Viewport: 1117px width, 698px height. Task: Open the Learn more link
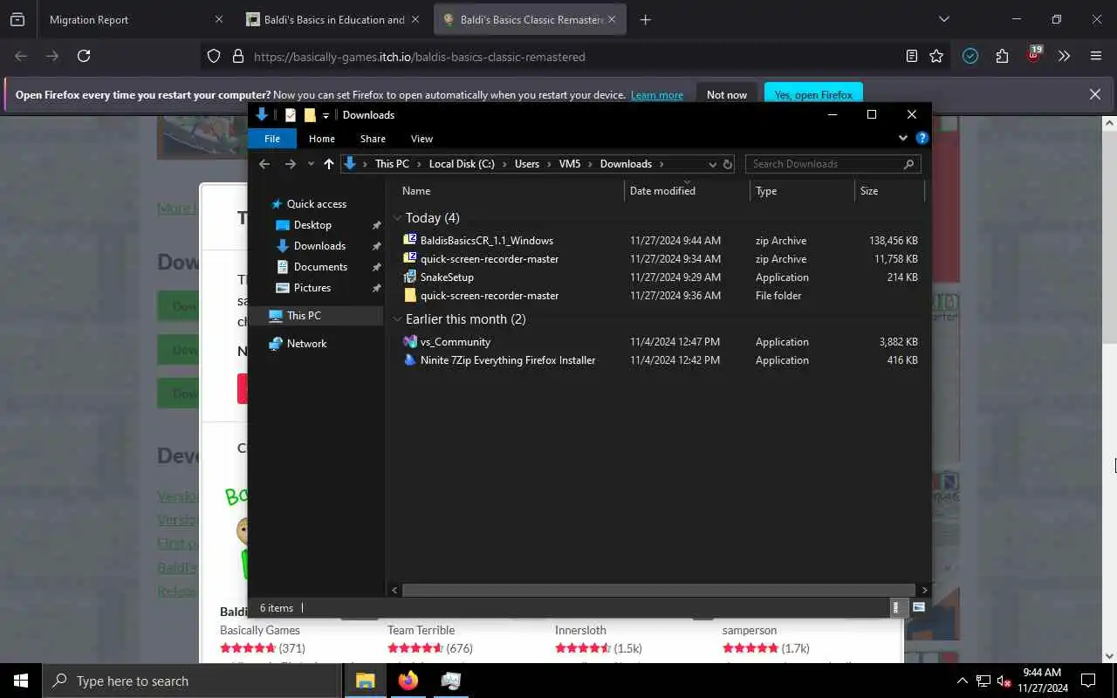(657, 95)
